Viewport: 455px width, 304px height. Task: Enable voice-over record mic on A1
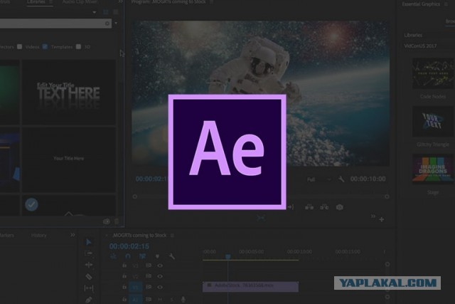click(183, 299)
